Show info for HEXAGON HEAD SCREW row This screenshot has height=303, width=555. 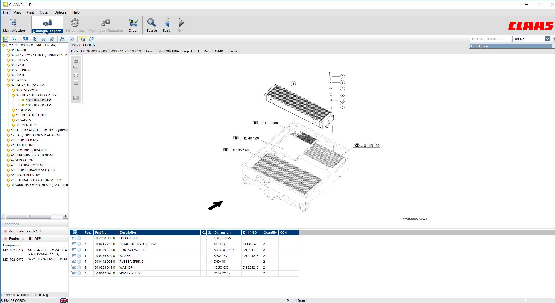coord(79,244)
